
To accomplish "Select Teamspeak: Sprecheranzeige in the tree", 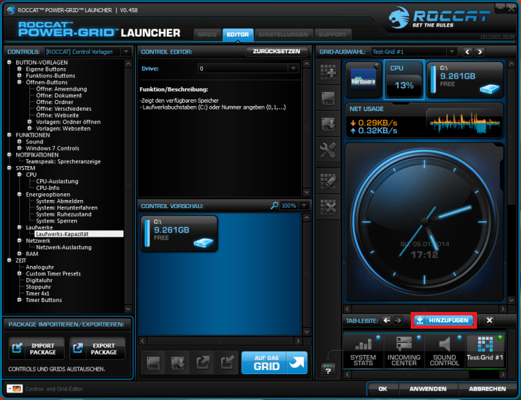I will point(63,161).
